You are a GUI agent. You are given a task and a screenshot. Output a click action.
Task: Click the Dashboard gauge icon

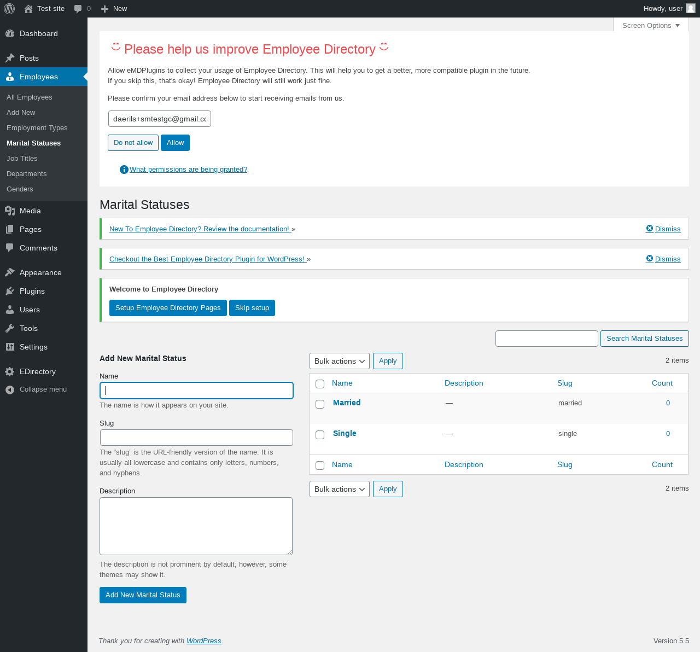click(x=10, y=33)
